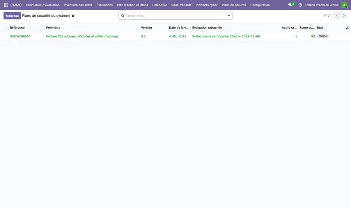Open the Évaluations menu
Image resolution: width=351 pixels, height=208 pixels.
point(105,5)
